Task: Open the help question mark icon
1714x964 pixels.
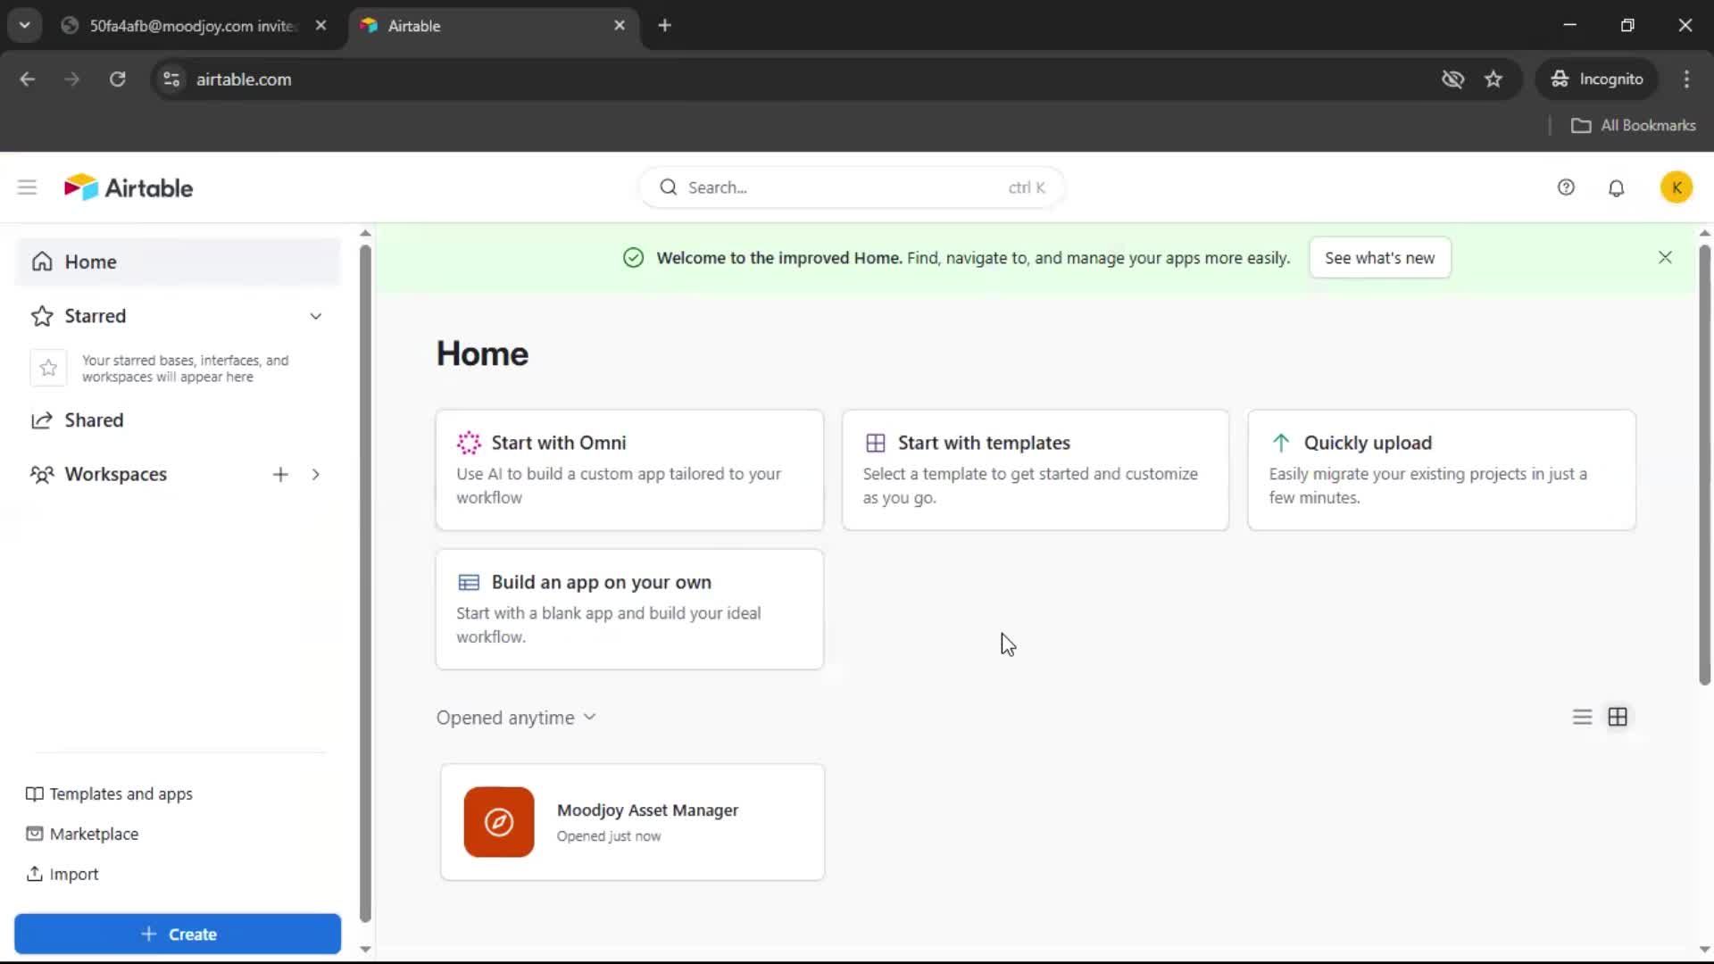Action: (x=1566, y=187)
